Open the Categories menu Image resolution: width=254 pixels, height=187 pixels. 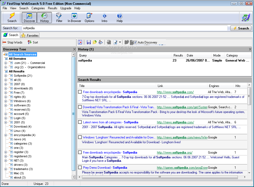click(38, 8)
